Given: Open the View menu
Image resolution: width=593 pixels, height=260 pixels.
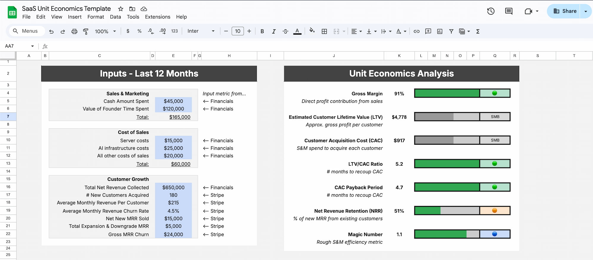Looking at the screenshot, I should point(57,17).
